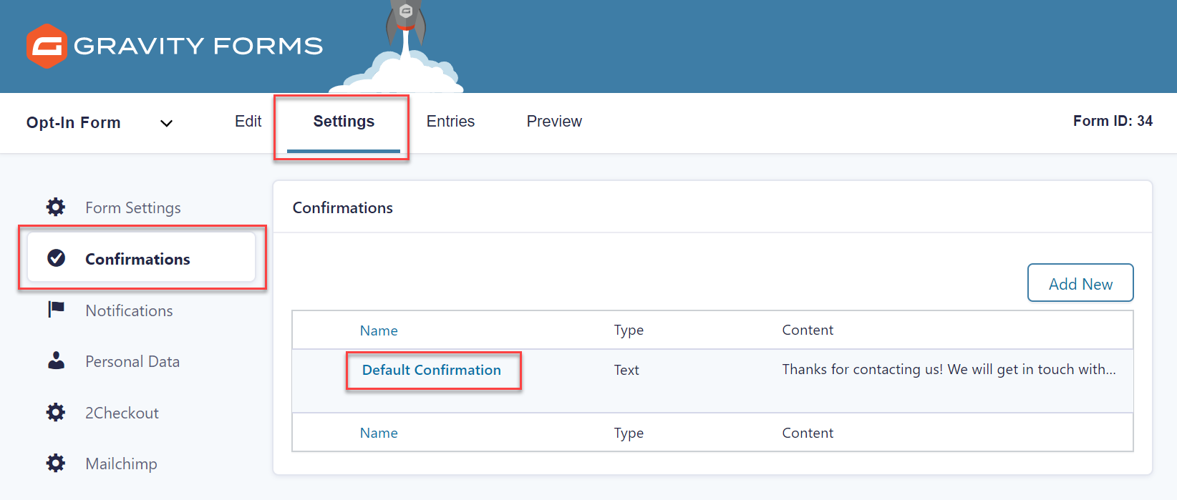Sort by the Name column footer
1177x500 pixels.
click(379, 433)
